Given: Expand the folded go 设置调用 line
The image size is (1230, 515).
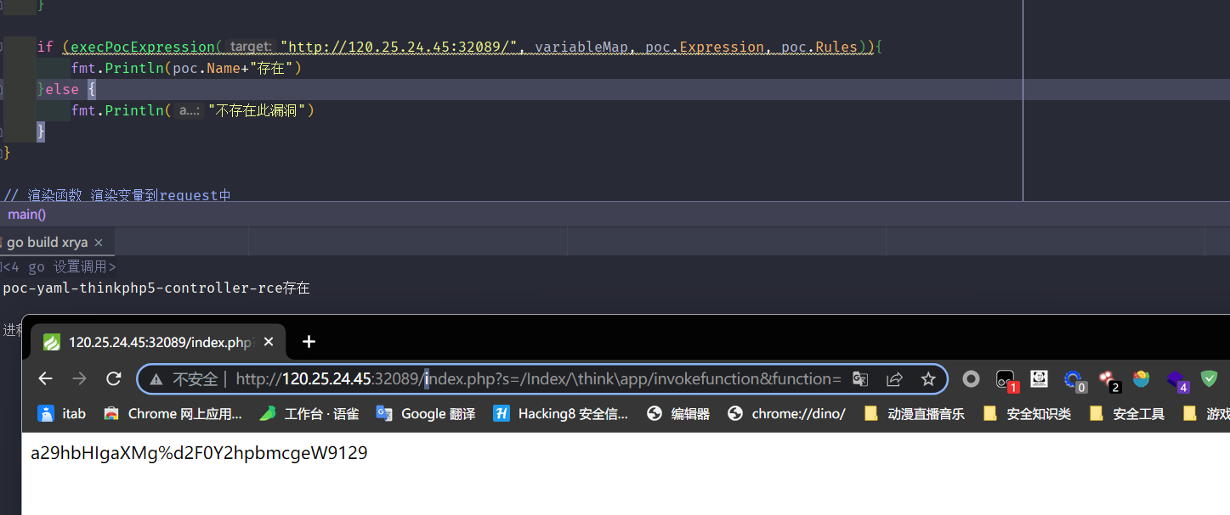Looking at the screenshot, I should [x=60, y=266].
